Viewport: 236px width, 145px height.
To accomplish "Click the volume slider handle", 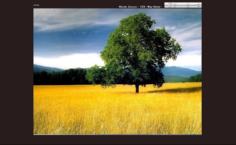I will pos(199,5).
